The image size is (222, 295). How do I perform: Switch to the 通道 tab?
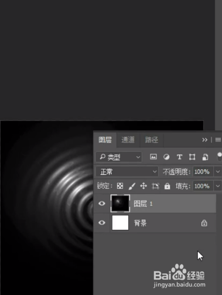coord(128,140)
